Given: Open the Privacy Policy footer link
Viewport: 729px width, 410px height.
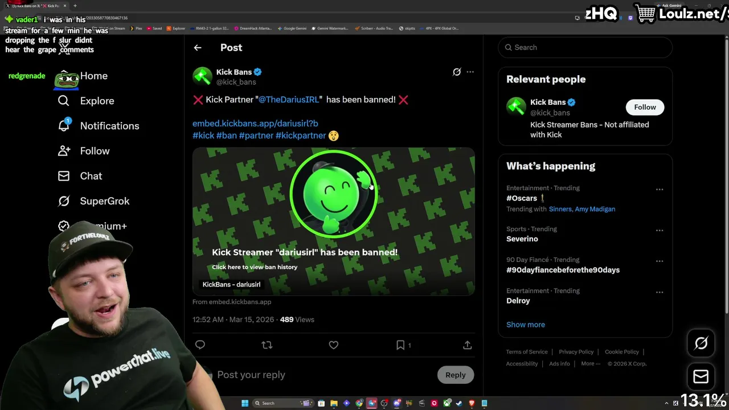Looking at the screenshot, I should point(576,352).
